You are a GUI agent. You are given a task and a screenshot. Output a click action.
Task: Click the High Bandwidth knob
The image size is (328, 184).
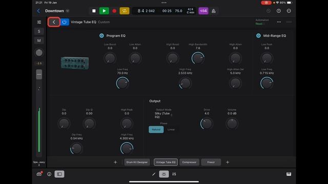coord(198,58)
